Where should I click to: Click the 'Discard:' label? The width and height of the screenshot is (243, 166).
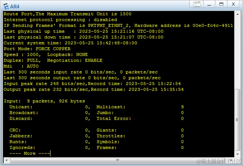coord(21,119)
